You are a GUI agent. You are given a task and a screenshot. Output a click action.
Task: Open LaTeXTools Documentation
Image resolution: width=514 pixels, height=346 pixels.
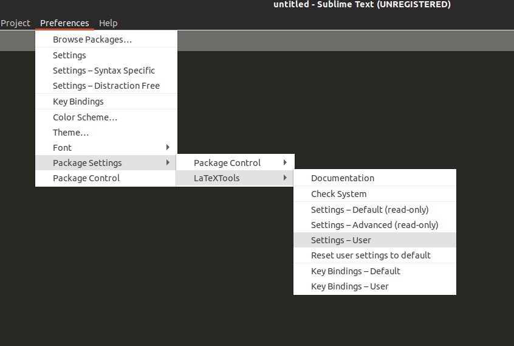[375, 178]
